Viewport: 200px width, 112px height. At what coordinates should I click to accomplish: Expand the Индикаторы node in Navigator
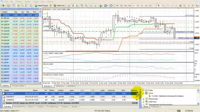pos(143,99)
